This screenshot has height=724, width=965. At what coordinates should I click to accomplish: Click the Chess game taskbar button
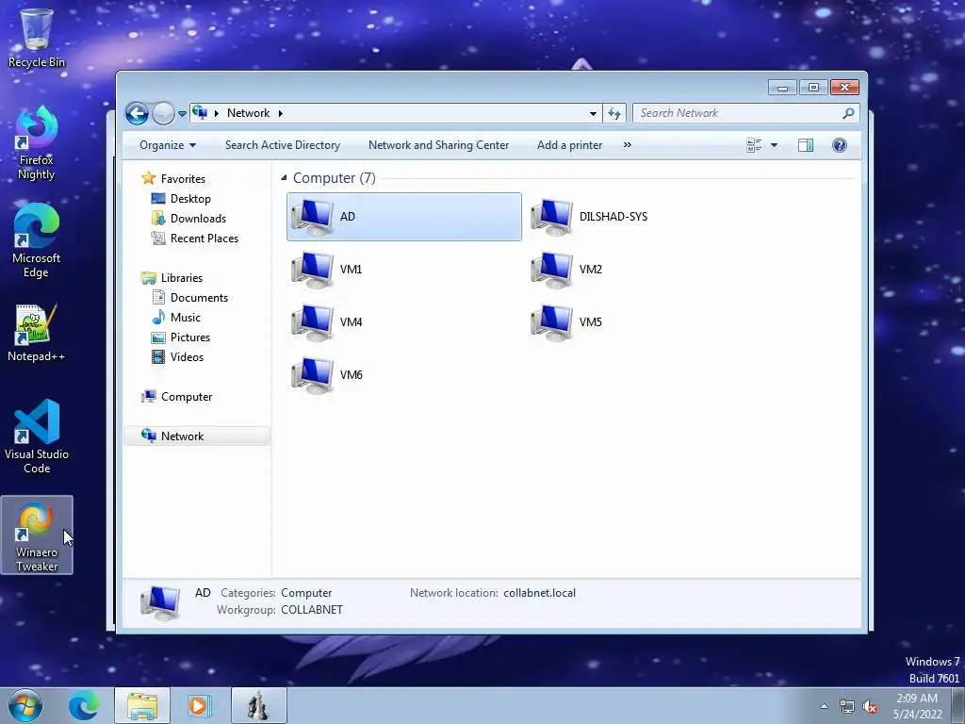coord(258,705)
